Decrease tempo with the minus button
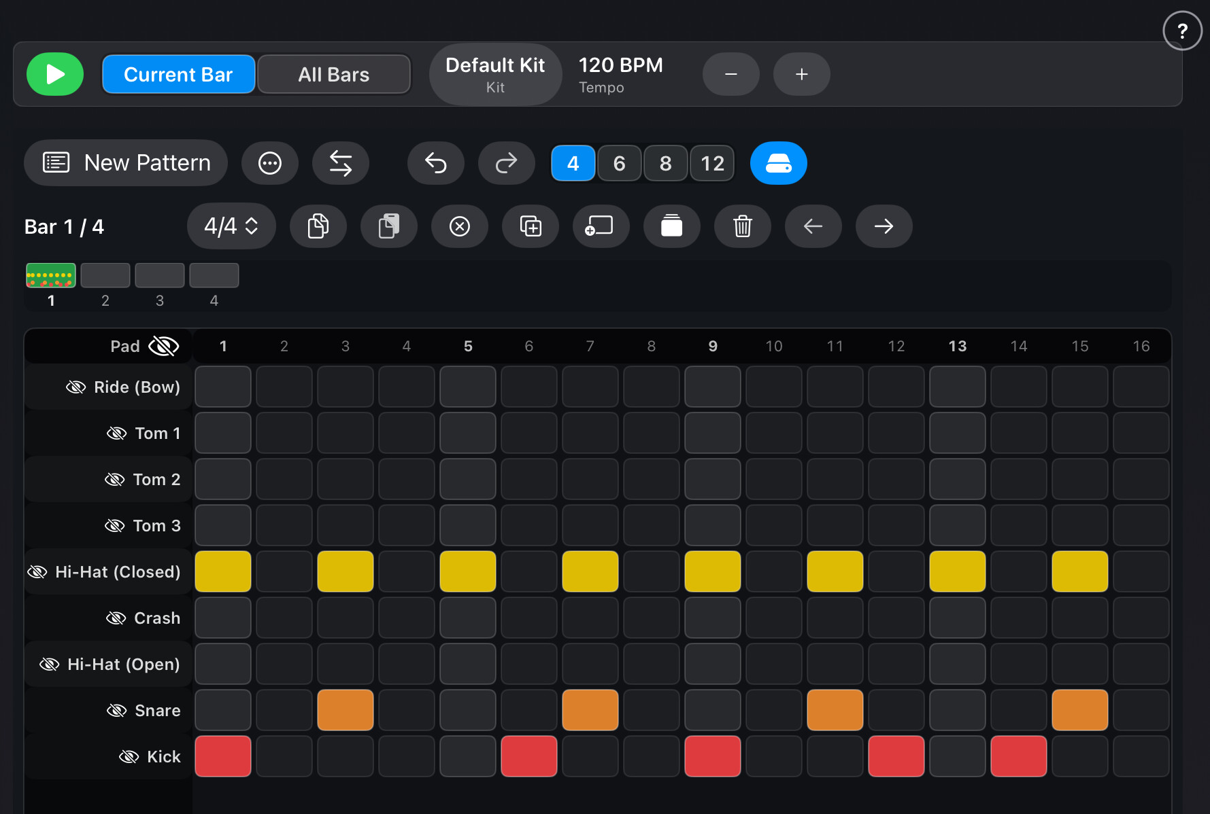Screen dimensions: 1210x814 point(731,74)
